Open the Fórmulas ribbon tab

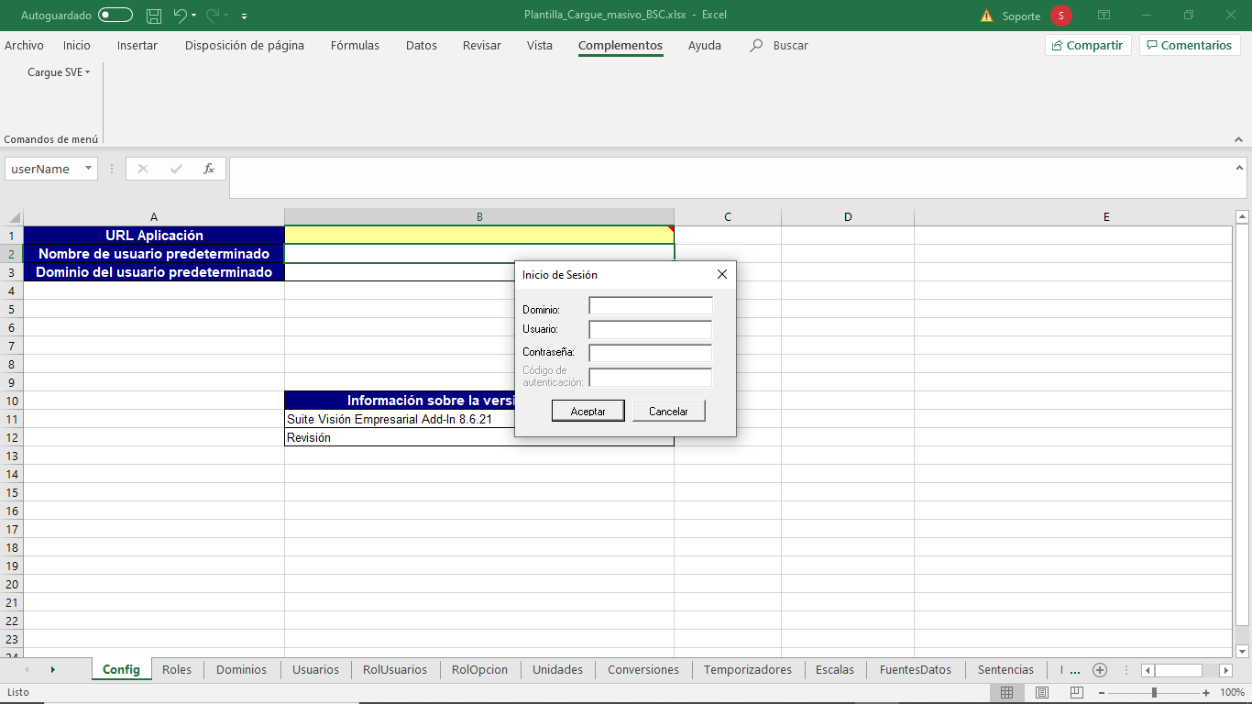tap(355, 45)
